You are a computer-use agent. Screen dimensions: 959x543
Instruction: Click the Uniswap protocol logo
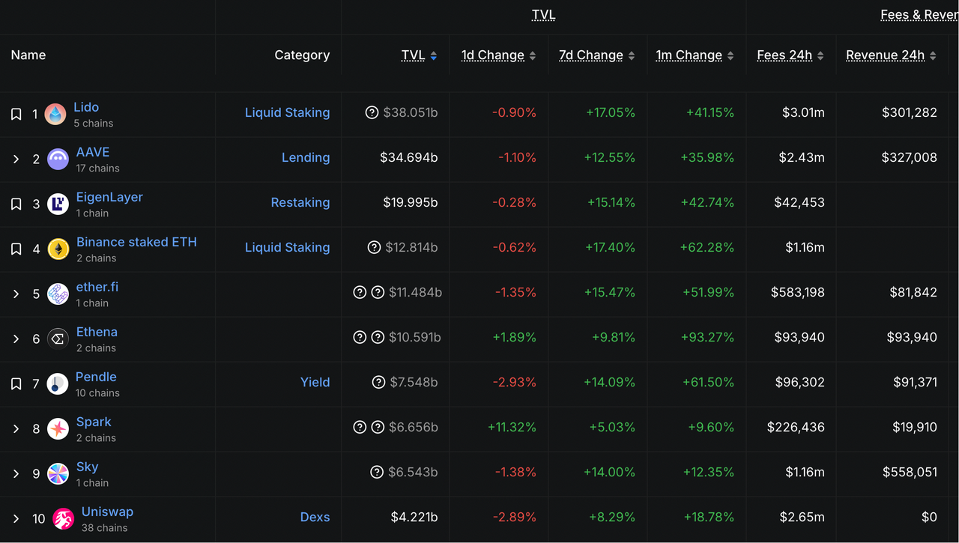pyautogui.click(x=63, y=518)
